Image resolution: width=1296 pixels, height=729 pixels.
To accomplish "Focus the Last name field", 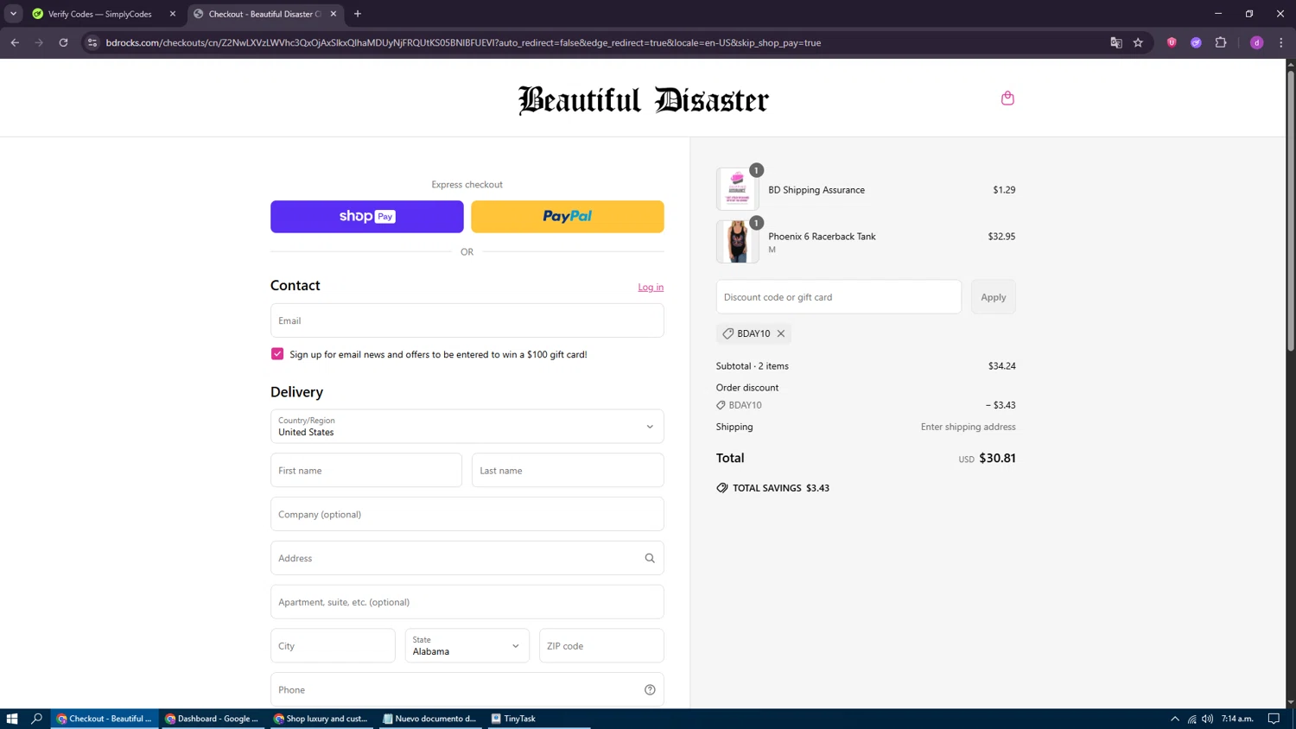I will point(568,471).
